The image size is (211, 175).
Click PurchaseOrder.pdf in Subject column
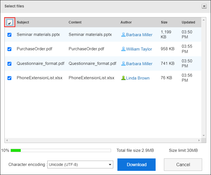coord(34,49)
